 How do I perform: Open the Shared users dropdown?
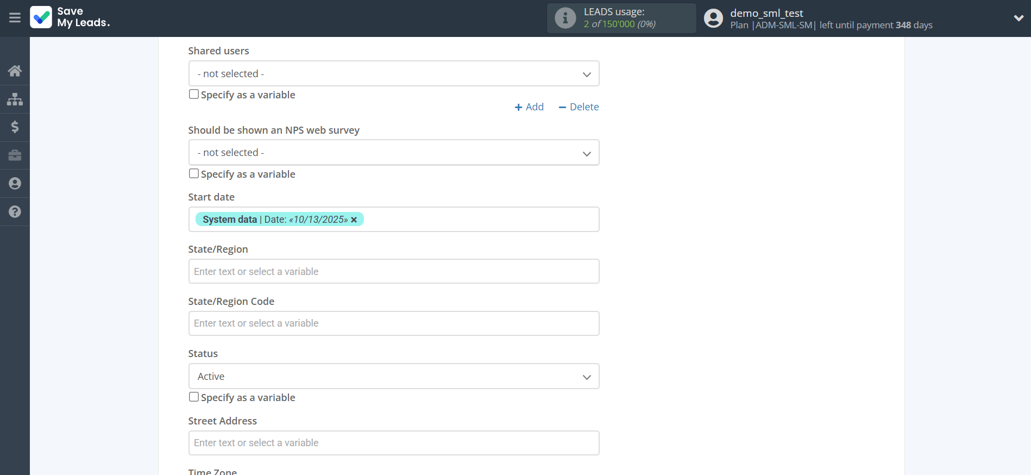(393, 74)
